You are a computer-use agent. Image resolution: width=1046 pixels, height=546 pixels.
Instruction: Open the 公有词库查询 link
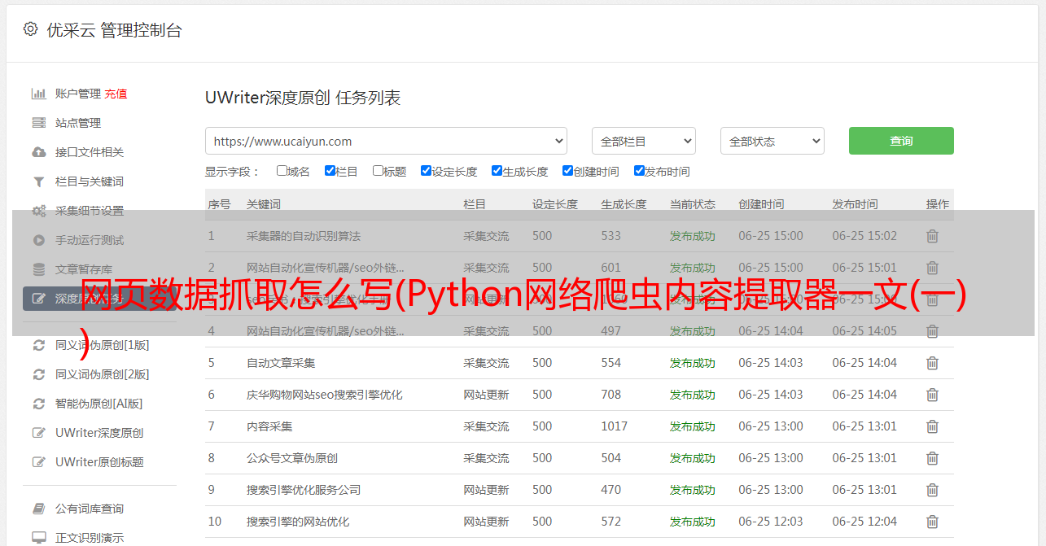[x=90, y=509]
